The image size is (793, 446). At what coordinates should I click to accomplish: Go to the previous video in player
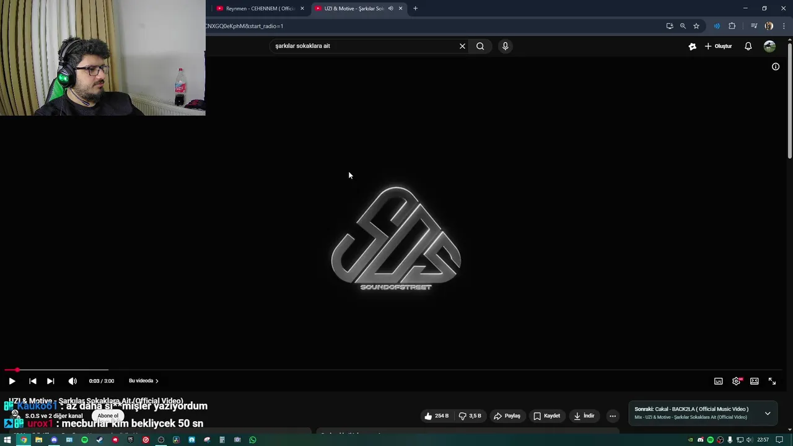33,381
